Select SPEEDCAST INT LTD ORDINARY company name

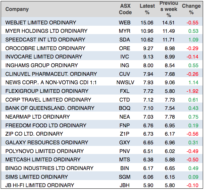click(x=45, y=40)
